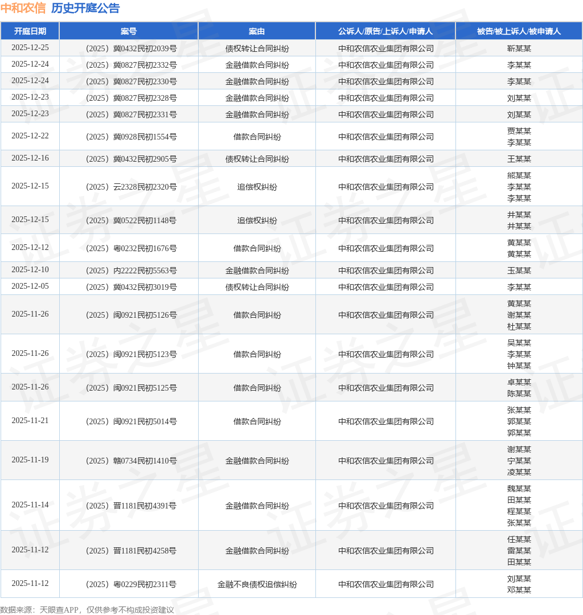Click defendant 魏某某
Screen dimensions: 583x615
[x=519, y=489]
